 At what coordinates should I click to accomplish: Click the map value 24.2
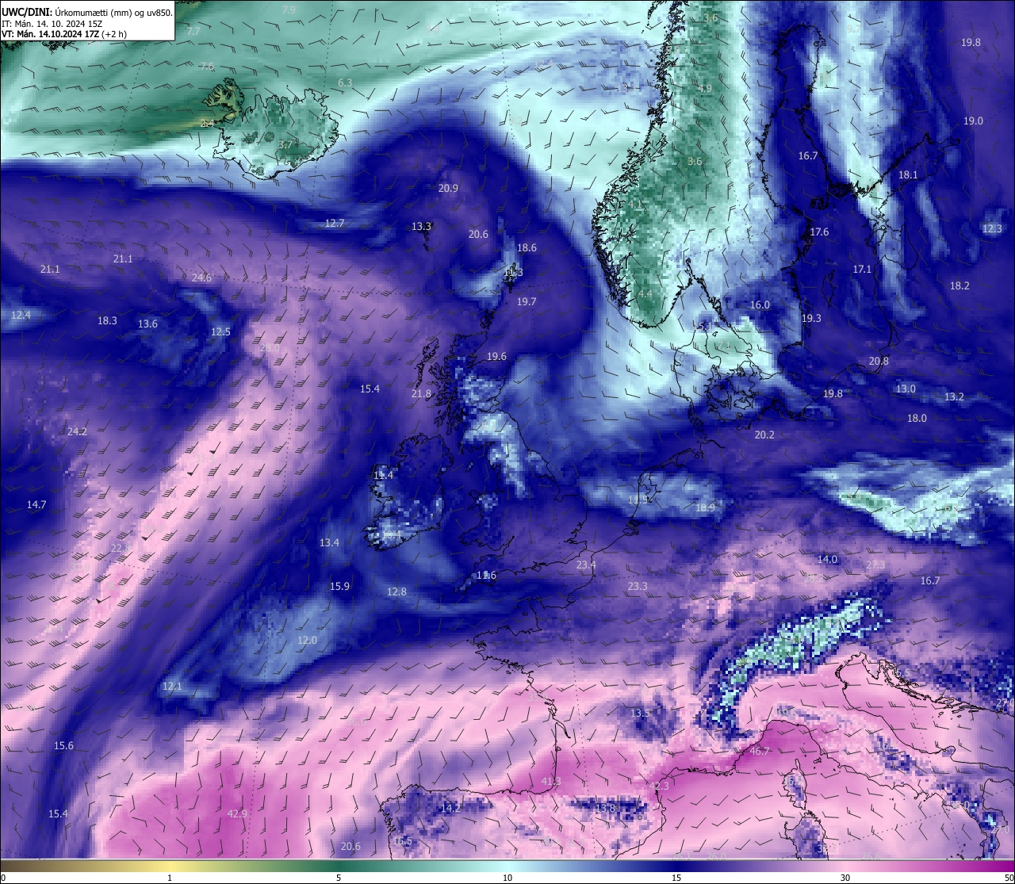[77, 431]
